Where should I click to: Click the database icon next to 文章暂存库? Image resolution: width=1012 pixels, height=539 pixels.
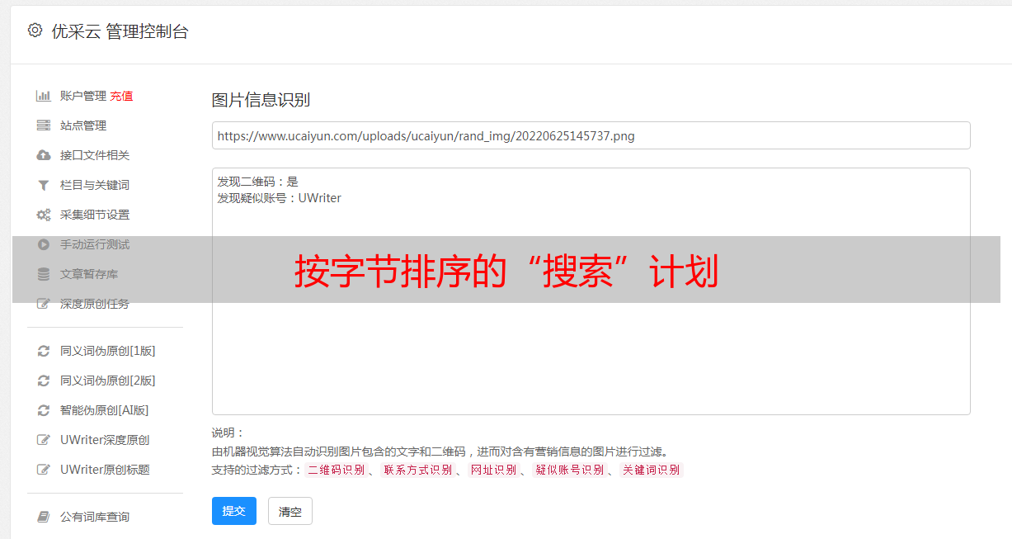click(x=44, y=274)
